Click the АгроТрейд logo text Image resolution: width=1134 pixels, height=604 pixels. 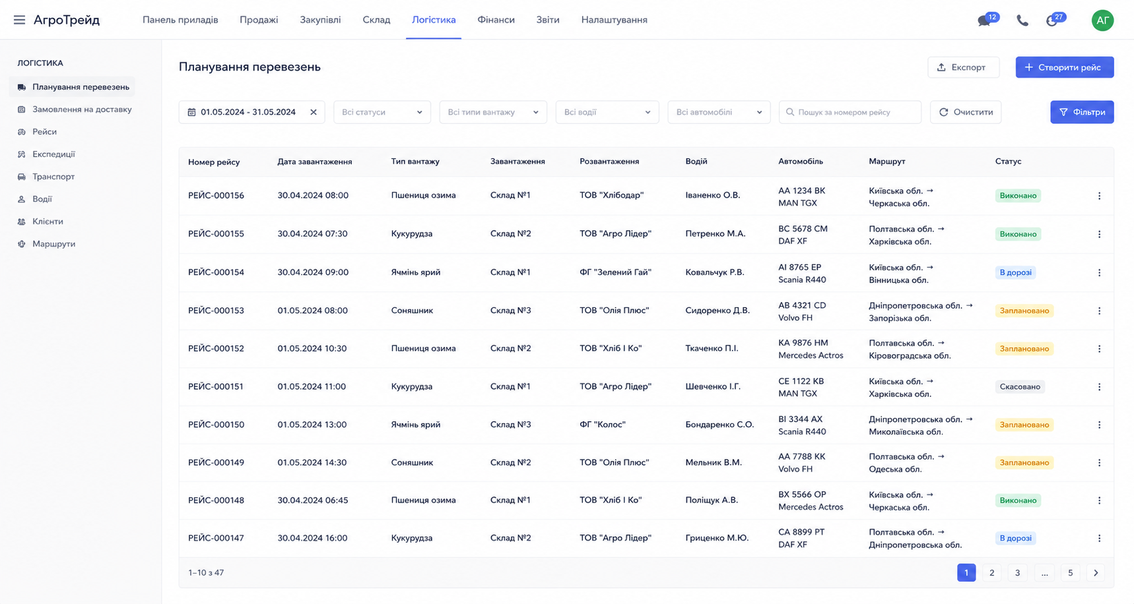(x=67, y=20)
